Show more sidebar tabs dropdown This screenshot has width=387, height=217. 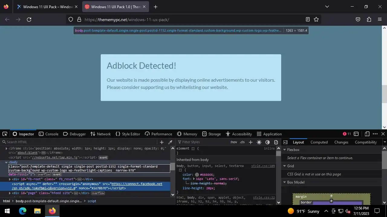385,142
